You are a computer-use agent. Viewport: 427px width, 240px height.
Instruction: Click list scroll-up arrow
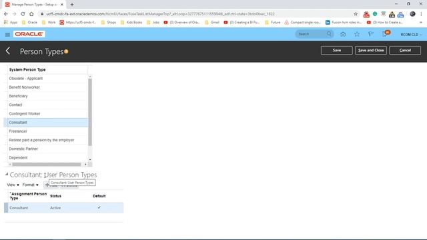[x=90, y=77]
